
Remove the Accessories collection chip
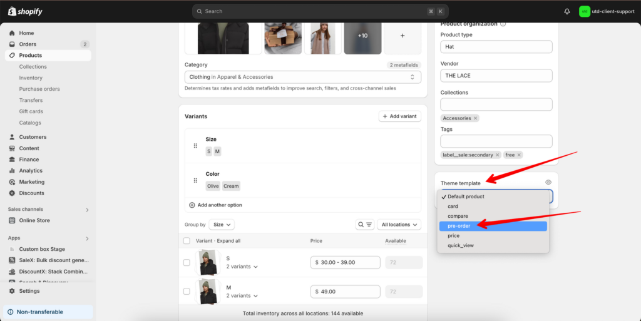(475, 118)
